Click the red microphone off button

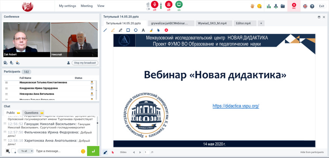point(155,4)
